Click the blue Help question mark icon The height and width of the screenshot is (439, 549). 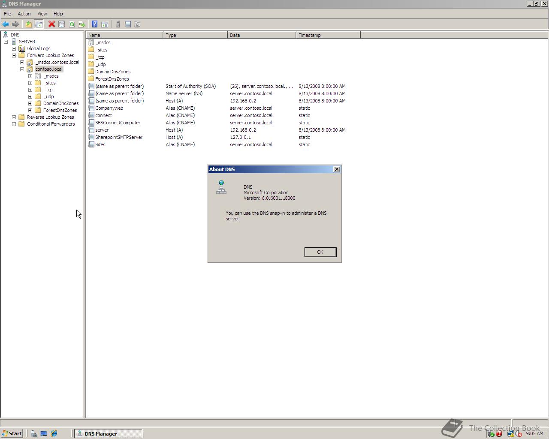95,24
